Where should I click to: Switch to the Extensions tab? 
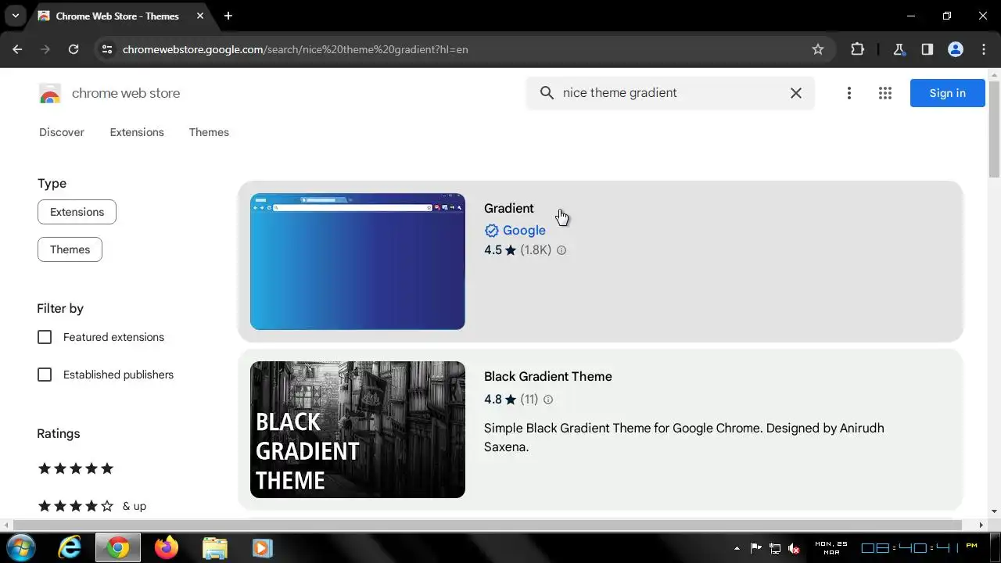pos(137,132)
